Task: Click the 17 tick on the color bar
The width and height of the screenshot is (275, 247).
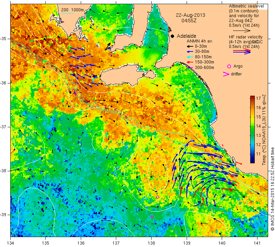Action: pyautogui.click(x=258, y=98)
